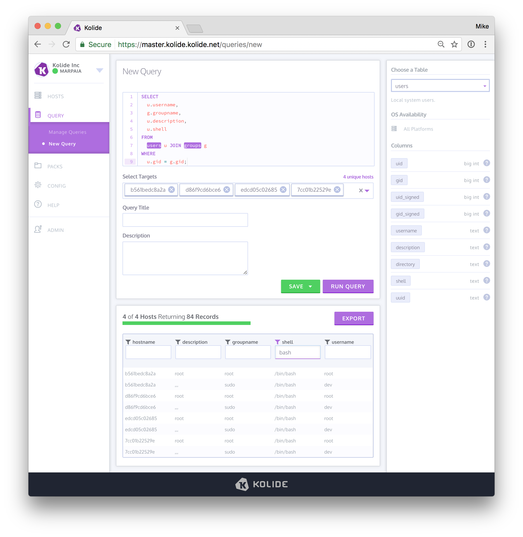Click RUN QUERY button

point(348,286)
